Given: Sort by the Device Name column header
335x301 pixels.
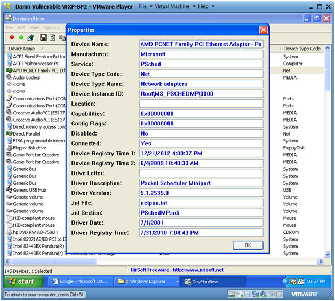Looking at the screenshot, I should point(35,49).
